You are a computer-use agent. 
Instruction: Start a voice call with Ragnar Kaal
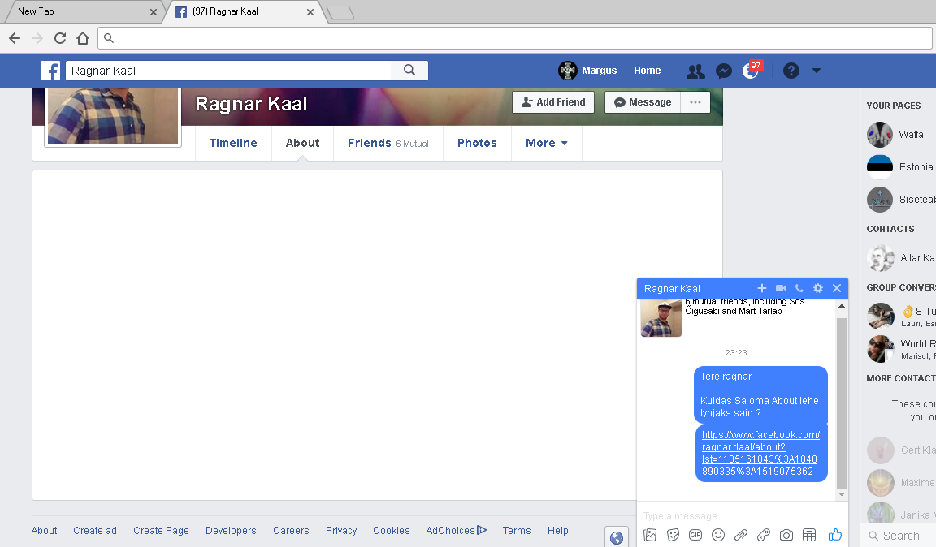[799, 288]
